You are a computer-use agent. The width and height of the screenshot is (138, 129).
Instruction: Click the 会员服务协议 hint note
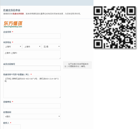pos(77,65)
